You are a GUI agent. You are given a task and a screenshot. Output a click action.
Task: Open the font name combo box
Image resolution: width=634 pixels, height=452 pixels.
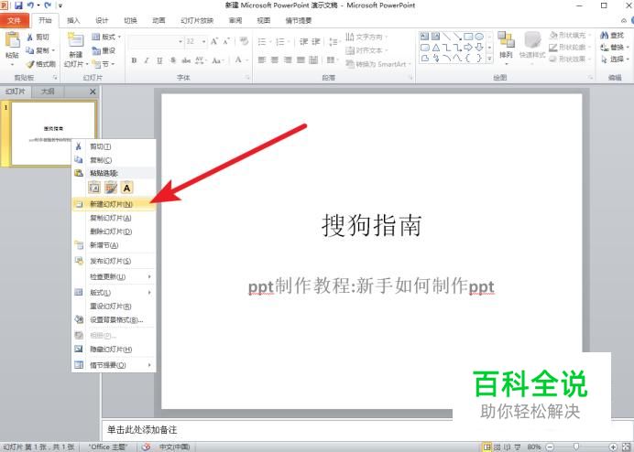click(x=156, y=41)
